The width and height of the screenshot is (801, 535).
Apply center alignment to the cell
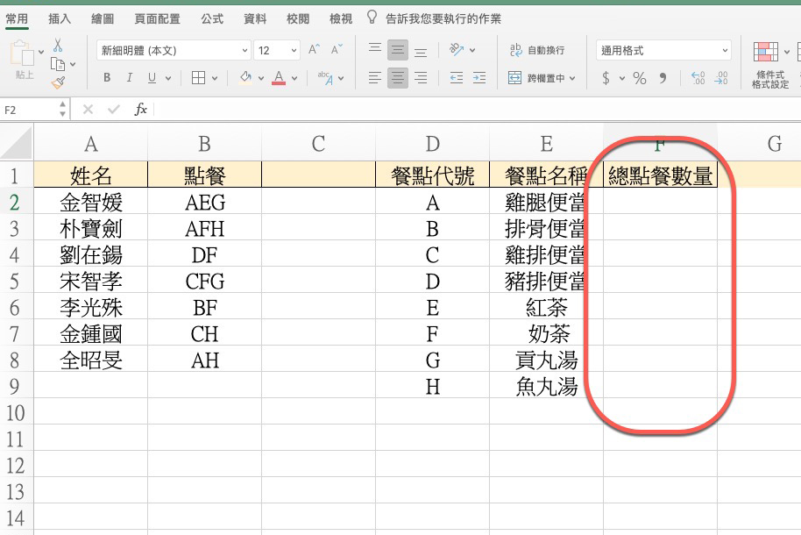pyautogui.click(x=399, y=77)
